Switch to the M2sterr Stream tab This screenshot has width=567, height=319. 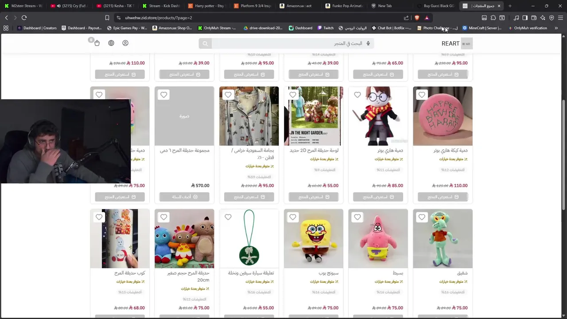[23, 6]
